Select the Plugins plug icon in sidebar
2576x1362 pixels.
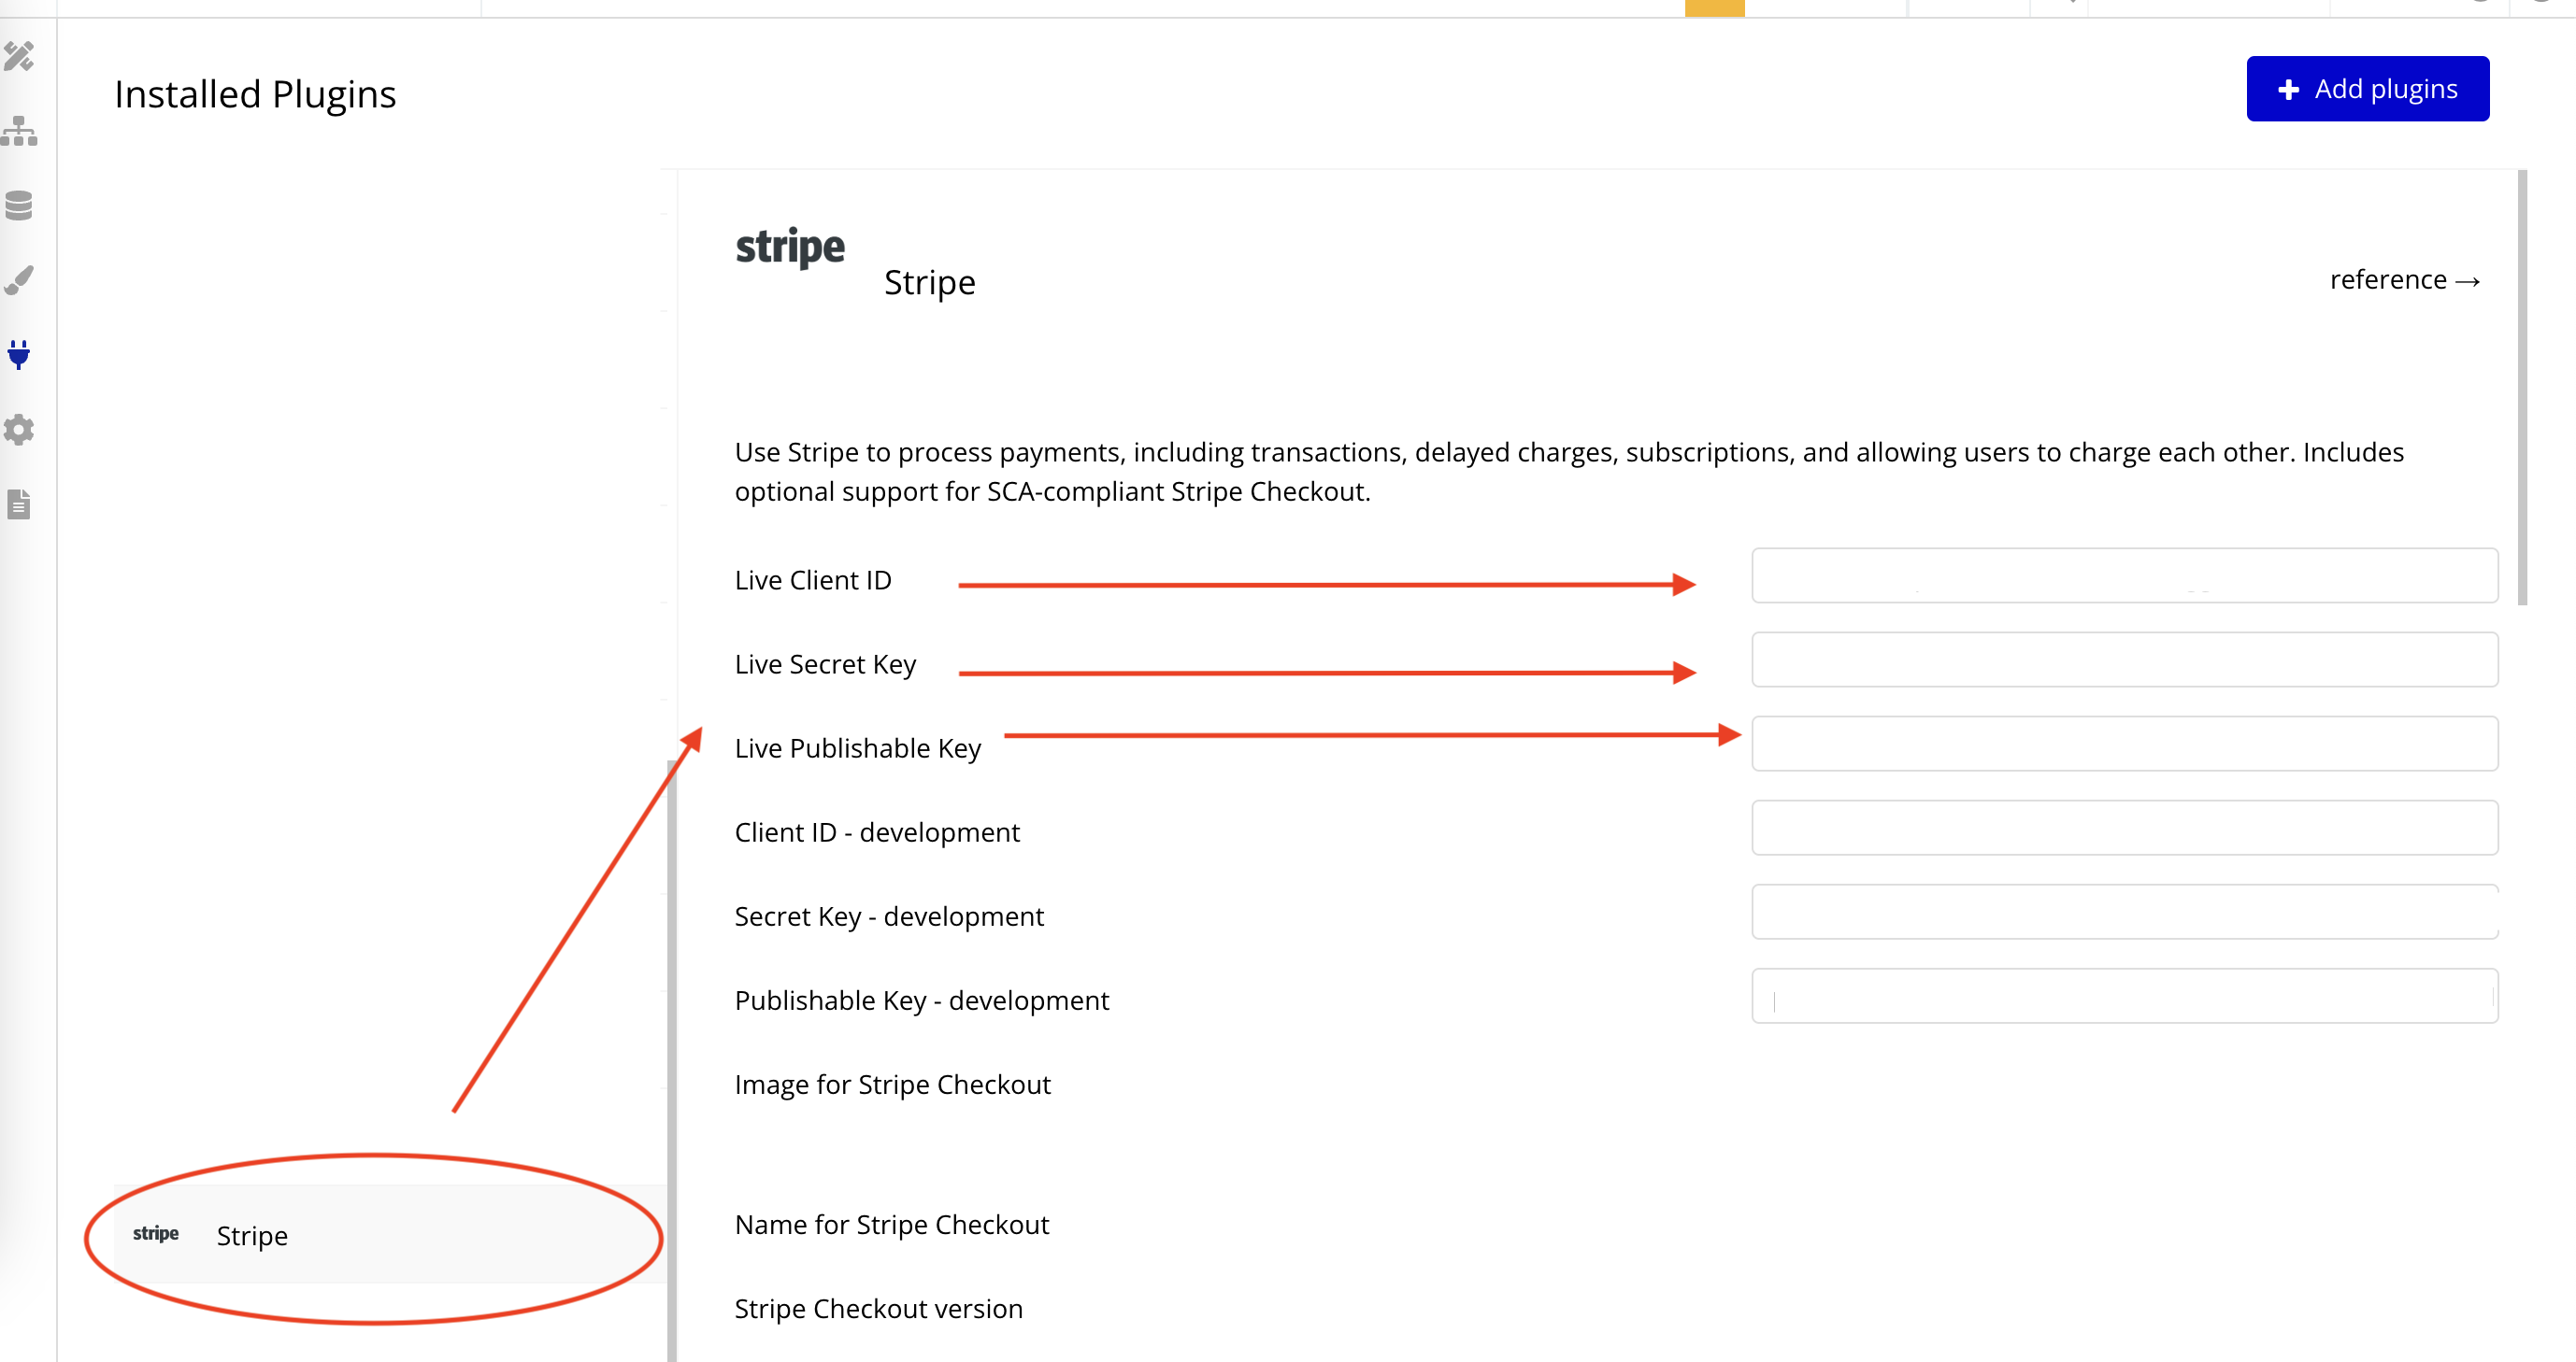[19, 355]
